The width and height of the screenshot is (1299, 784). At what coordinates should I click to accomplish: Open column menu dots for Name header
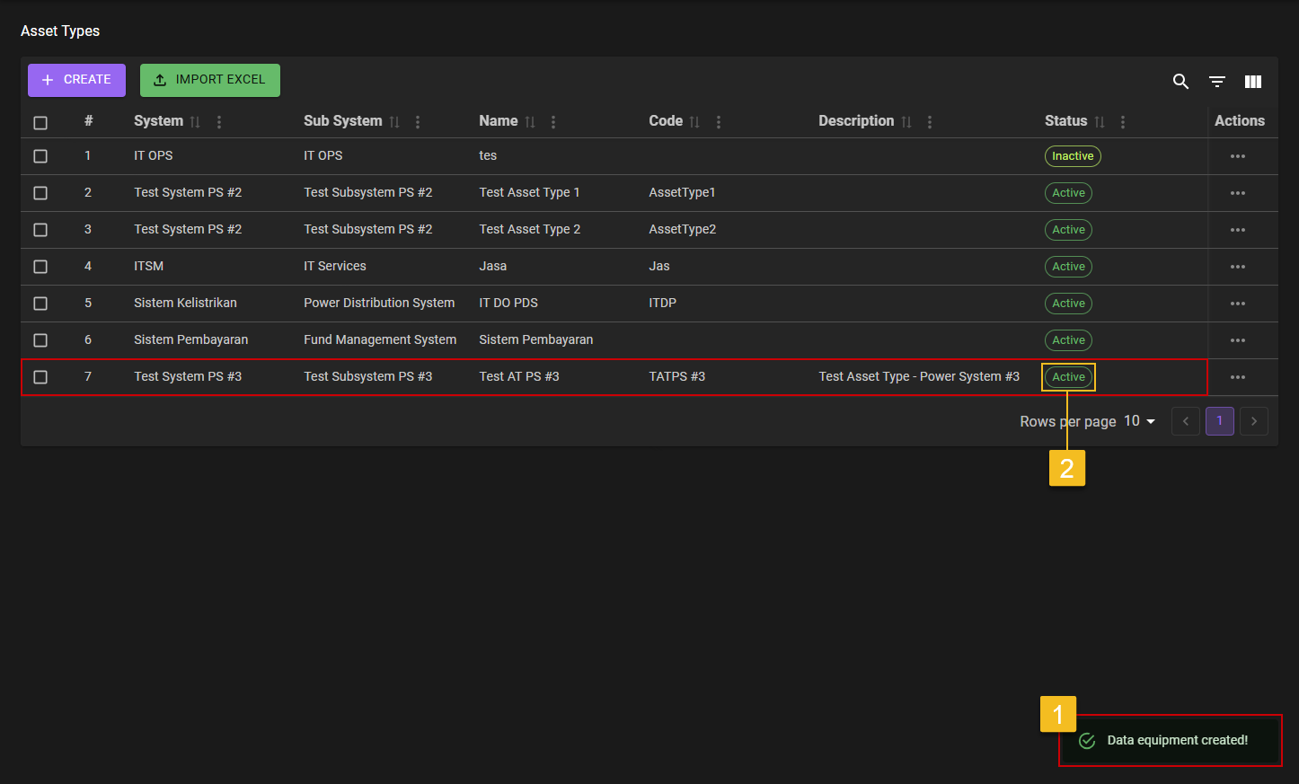coord(553,122)
